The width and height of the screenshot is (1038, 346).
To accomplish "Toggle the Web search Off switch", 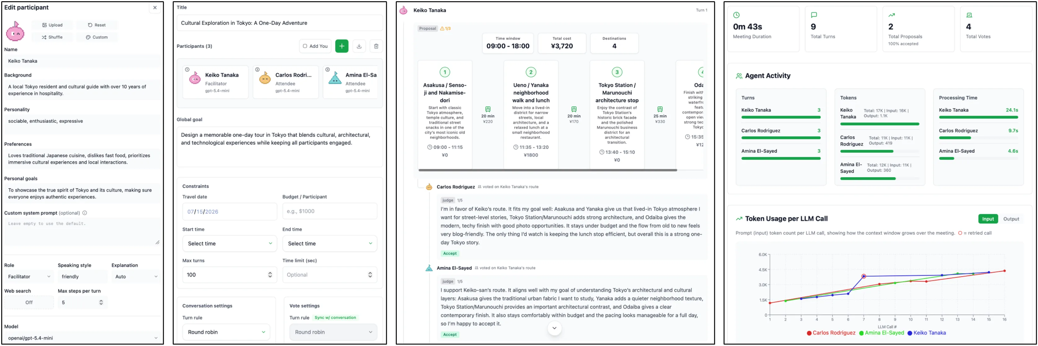I will click(29, 303).
